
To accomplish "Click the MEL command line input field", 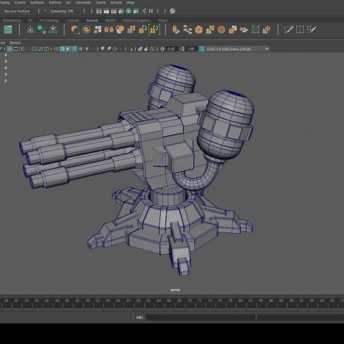I will [x=200, y=318].
